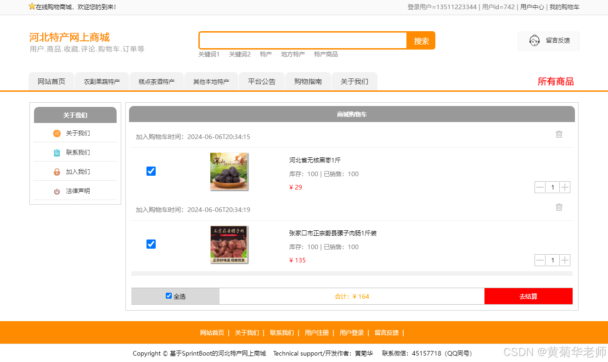
Task: Toggle the 全选 select-all checkbox
Action: (169, 296)
